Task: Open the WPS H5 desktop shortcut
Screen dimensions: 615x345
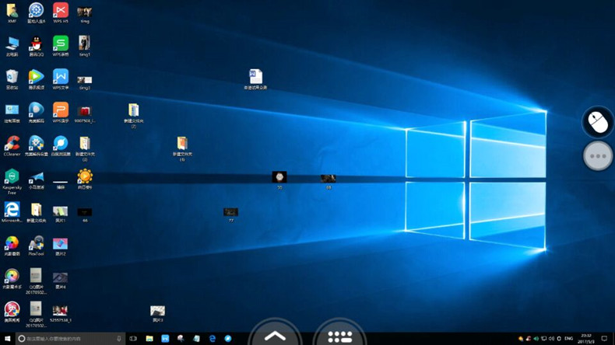Action: point(60,10)
